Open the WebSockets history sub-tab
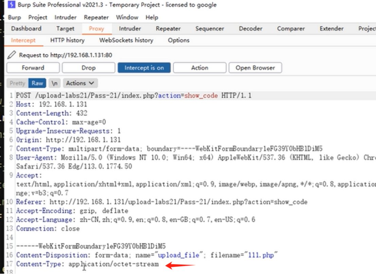The width and height of the screenshot is (376, 274). point(126,40)
